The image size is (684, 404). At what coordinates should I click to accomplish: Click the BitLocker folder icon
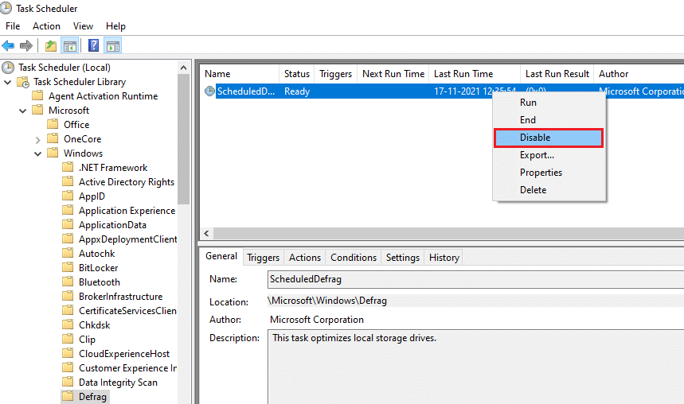coord(68,267)
